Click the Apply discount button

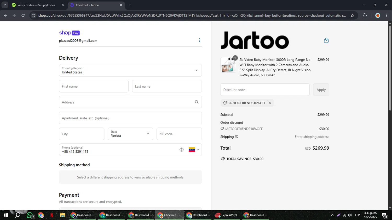click(x=321, y=90)
